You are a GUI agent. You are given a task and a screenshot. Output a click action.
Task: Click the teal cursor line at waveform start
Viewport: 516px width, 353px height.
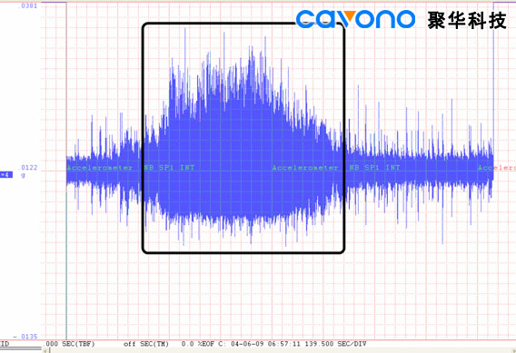pos(66,263)
